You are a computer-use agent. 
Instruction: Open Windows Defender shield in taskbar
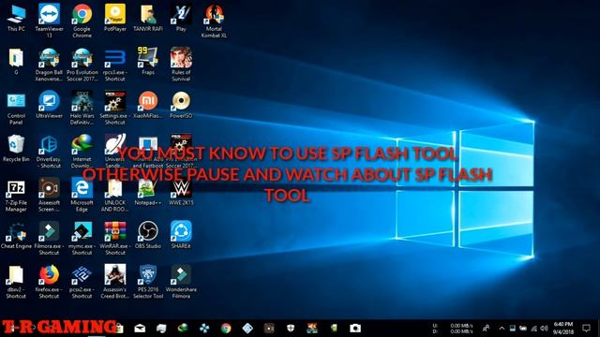pos(291,329)
